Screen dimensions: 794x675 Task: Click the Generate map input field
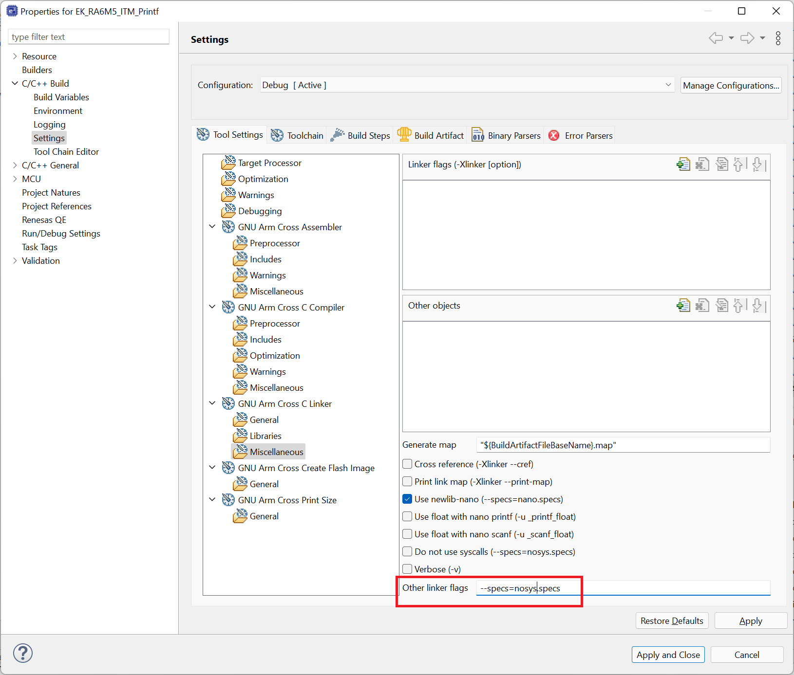623,445
